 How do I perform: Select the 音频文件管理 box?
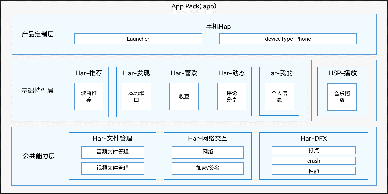coord(113,153)
